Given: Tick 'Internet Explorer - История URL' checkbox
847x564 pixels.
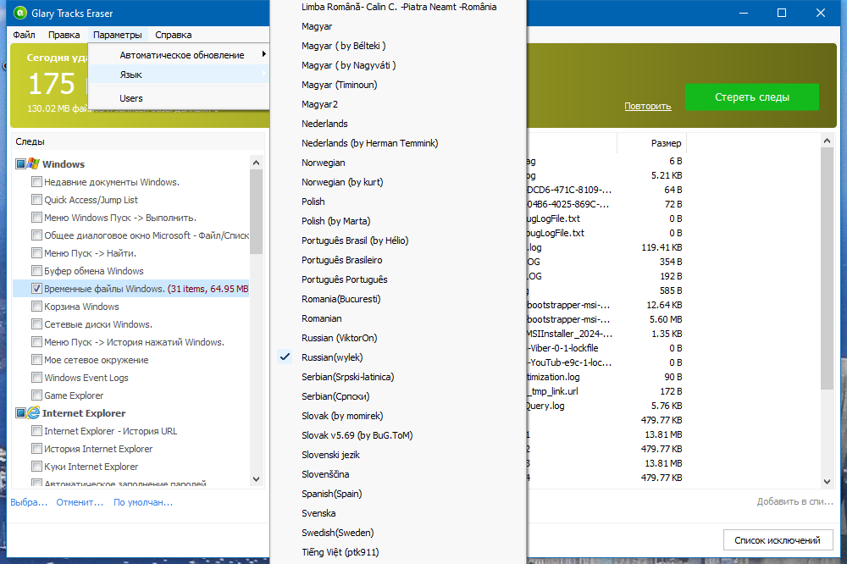Looking at the screenshot, I should click(x=36, y=431).
